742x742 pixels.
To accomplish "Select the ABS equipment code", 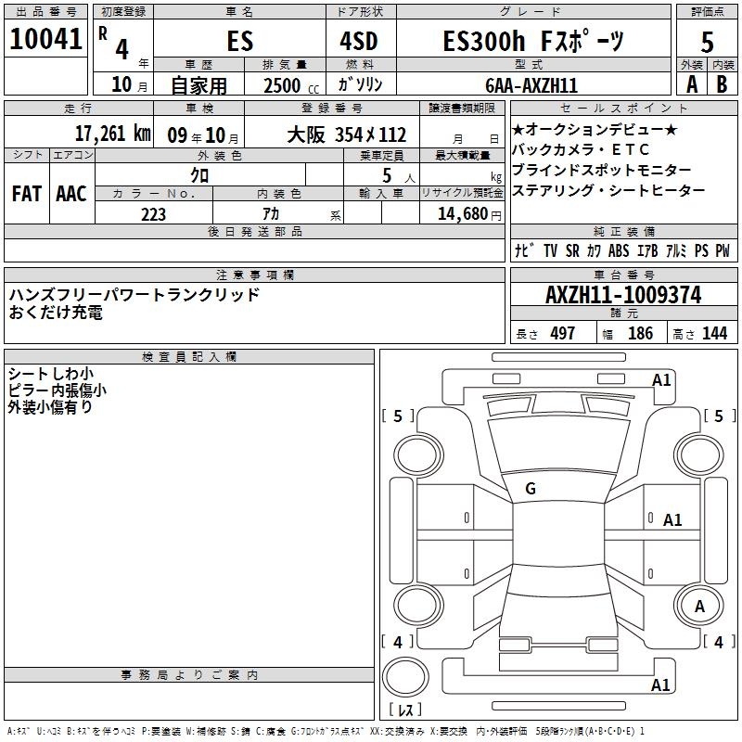I will (x=619, y=250).
